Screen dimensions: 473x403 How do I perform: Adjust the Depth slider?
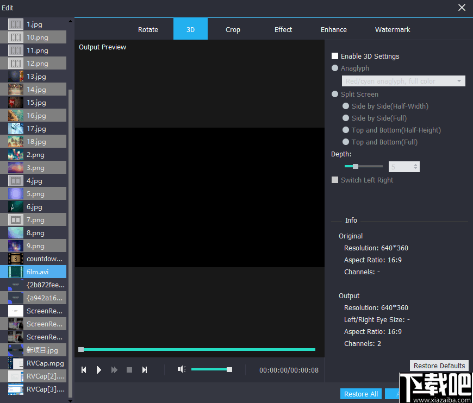(x=356, y=166)
